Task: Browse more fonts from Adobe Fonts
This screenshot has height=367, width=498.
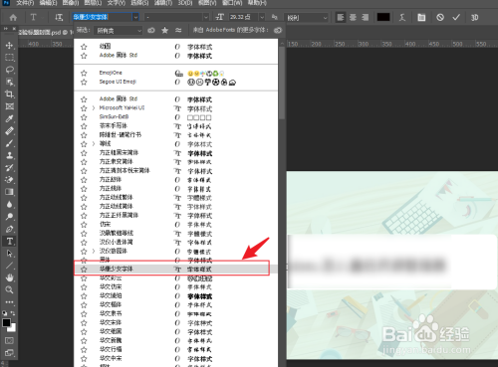Action: (x=278, y=31)
